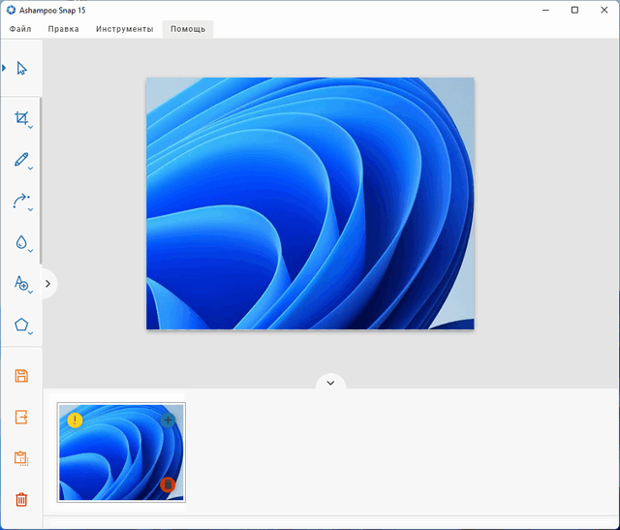Pick the Pencil drawing tool
Viewport: 620px width, 530px height.
point(21,159)
